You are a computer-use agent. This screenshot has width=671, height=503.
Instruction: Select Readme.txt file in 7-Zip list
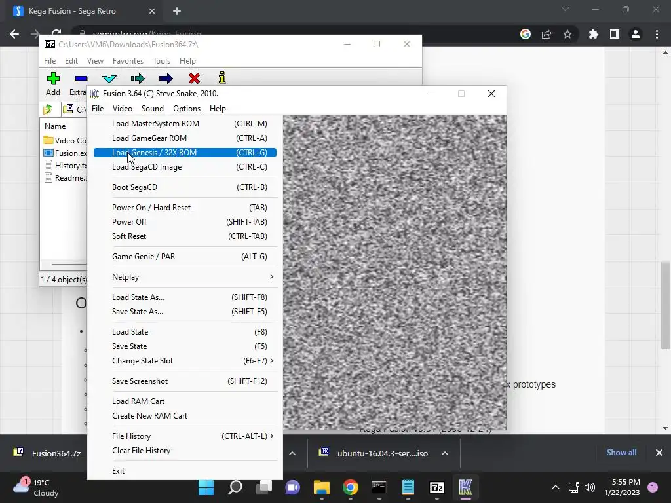(65, 178)
